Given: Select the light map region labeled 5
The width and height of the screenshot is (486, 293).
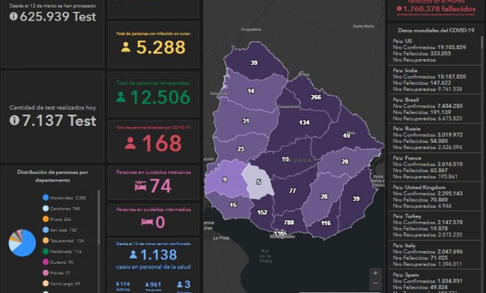Looking at the screenshot, I should pos(258,181).
